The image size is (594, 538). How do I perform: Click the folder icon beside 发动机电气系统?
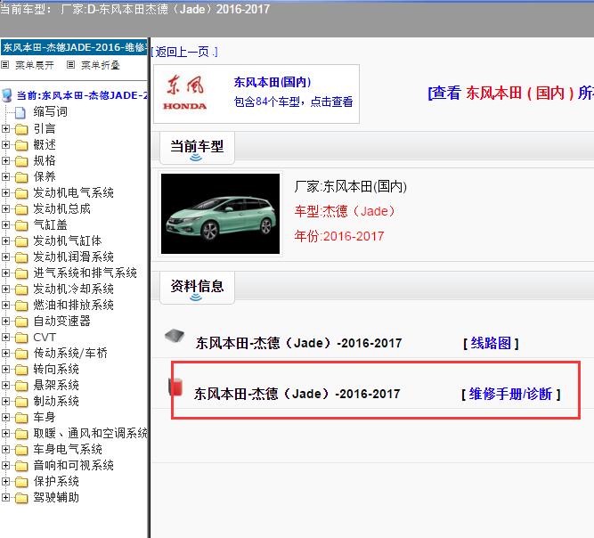[x=21, y=193]
